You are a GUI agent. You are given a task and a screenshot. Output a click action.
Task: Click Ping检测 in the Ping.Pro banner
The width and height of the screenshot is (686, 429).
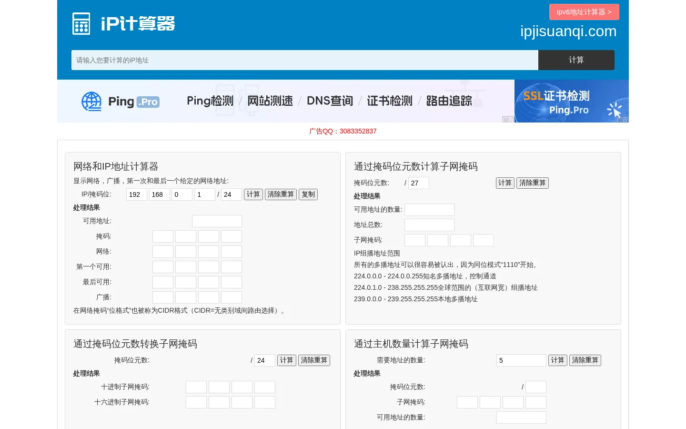(x=210, y=101)
